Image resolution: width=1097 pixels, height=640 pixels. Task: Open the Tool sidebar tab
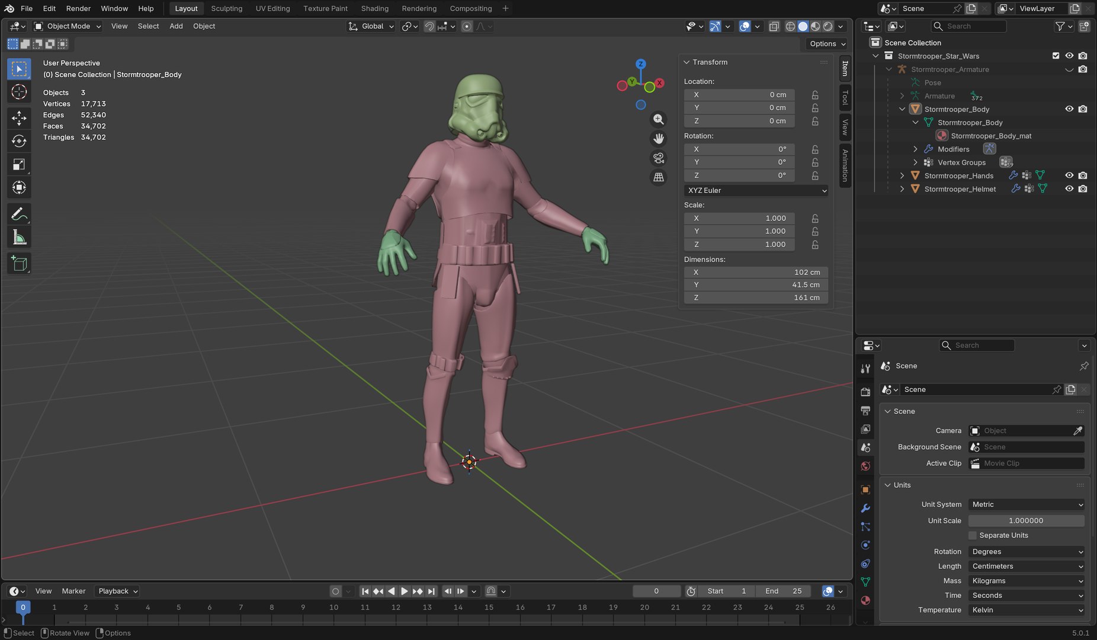tap(845, 98)
